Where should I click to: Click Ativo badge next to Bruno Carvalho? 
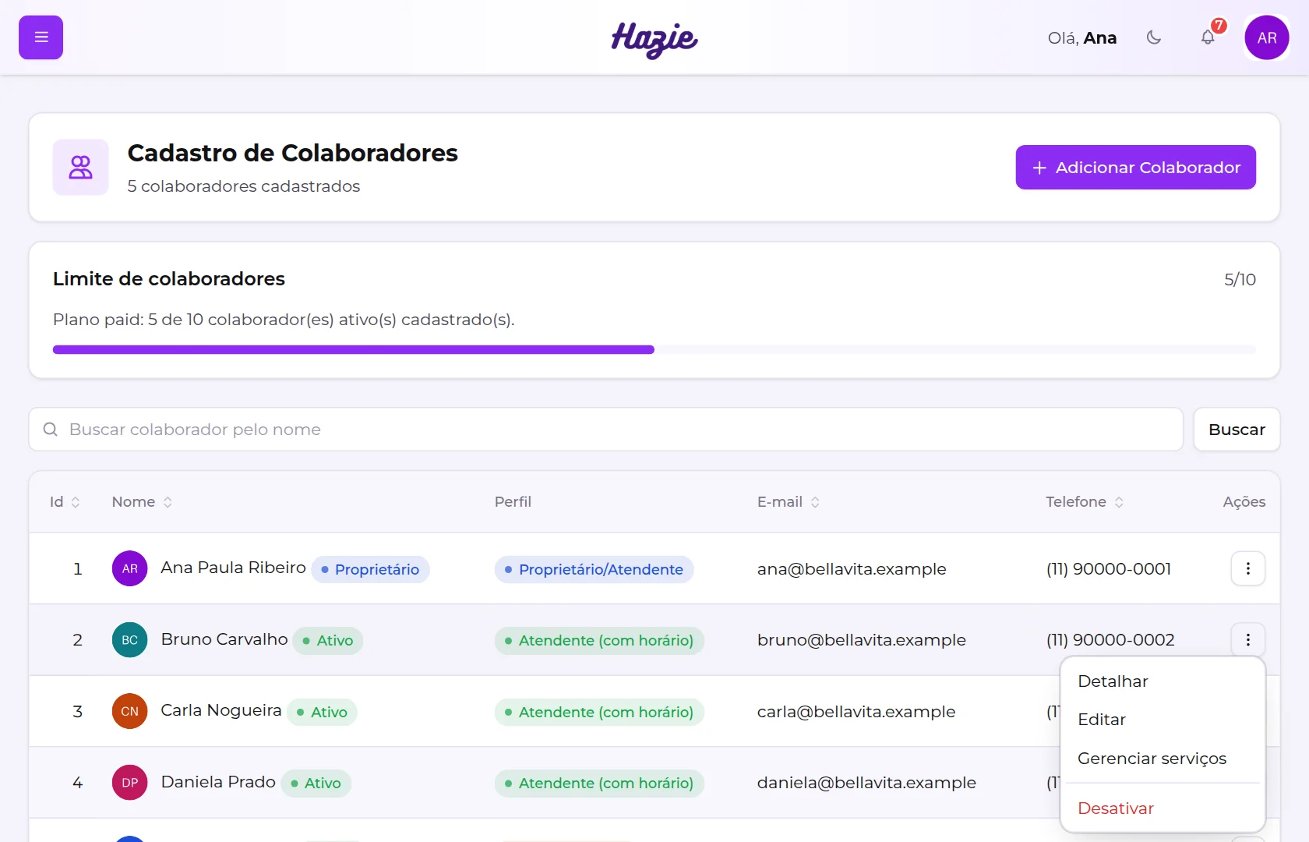coord(328,640)
